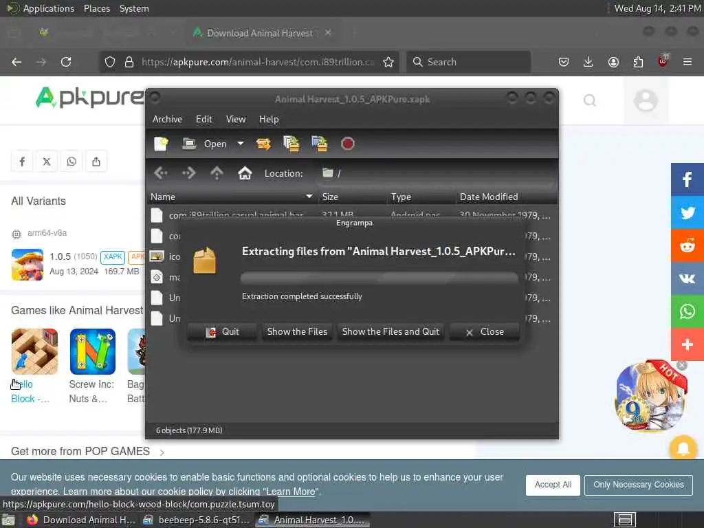Click the sidebar Twitter share button
The height and width of the screenshot is (528, 704).
click(x=687, y=212)
